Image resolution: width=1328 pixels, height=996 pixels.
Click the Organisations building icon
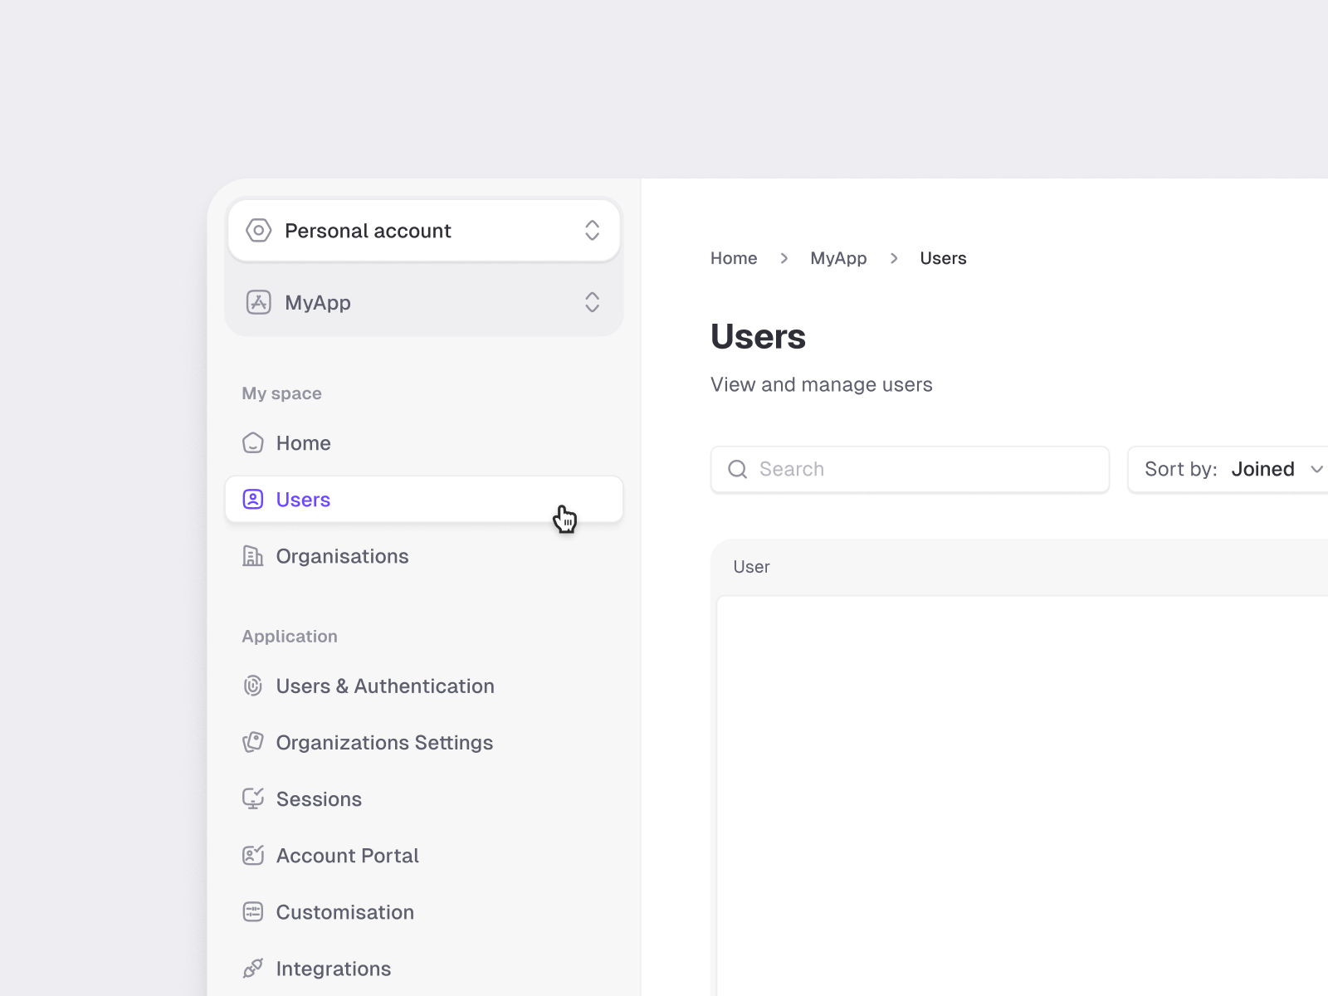[253, 556]
